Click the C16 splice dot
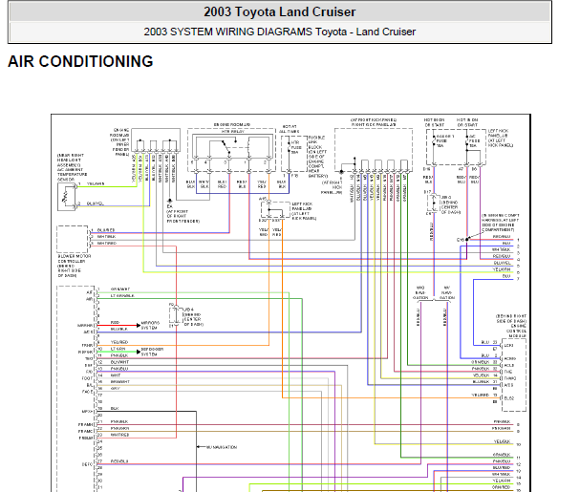Viewport: 580px width, 492px height. pyautogui.click(x=467, y=240)
